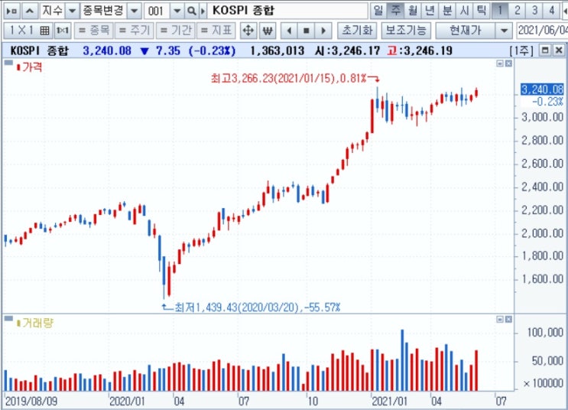
Task: Switch to hourly (시) period
Action: tap(464, 11)
